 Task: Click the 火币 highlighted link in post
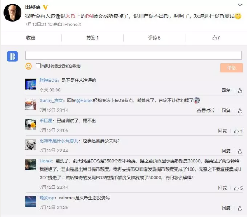(71, 16)
